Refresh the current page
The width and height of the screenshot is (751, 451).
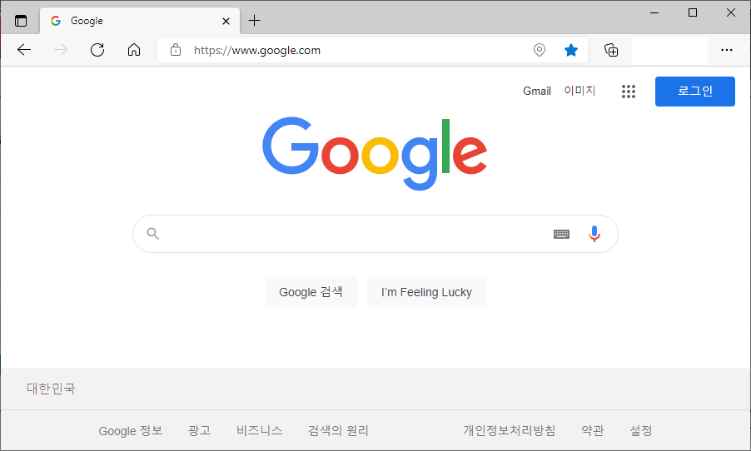[97, 50]
